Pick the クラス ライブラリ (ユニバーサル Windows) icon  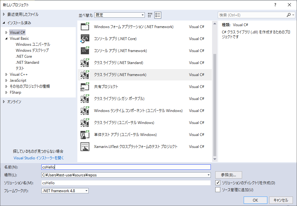pos(85,122)
